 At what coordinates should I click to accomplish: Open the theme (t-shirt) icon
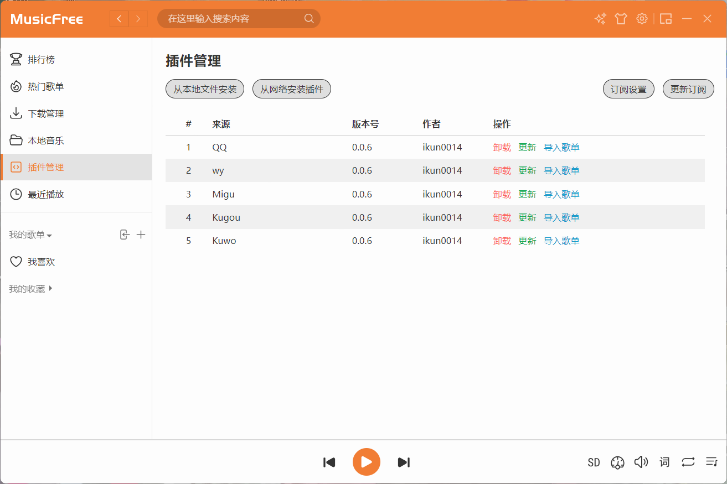click(x=621, y=19)
